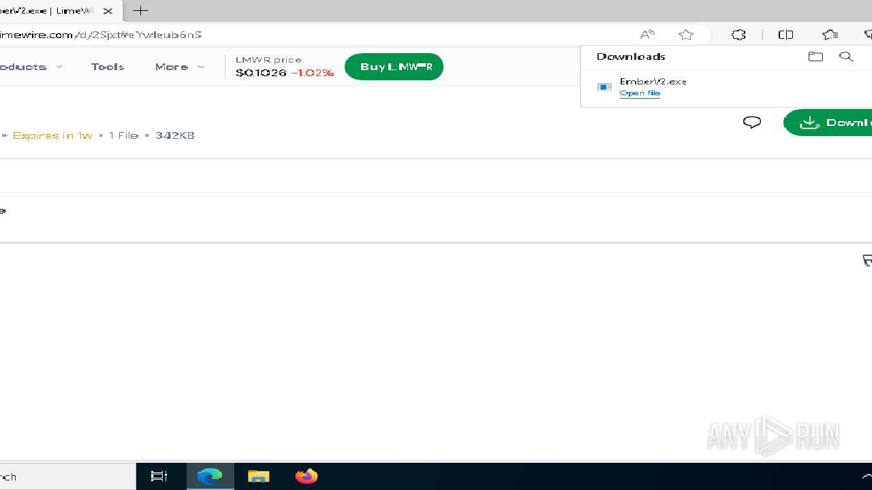Open the Favorites list icon
The image size is (872, 490).
[x=830, y=35]
